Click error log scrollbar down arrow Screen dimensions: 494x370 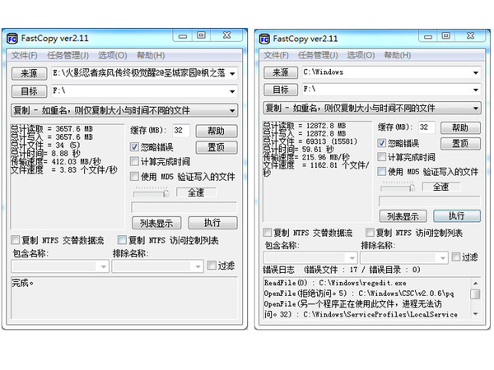pyautogui.click(x=475, y=314)
